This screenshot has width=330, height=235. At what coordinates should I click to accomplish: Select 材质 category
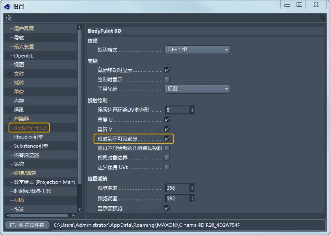[x=19, y=200]
